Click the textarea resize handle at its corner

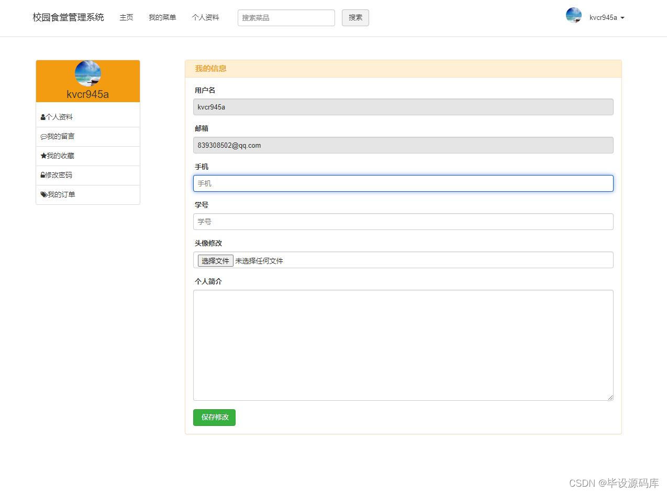(610, 398)
